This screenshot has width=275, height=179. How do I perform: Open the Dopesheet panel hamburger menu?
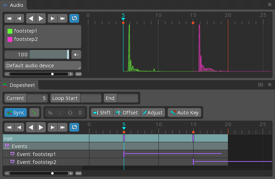point(269,85)
